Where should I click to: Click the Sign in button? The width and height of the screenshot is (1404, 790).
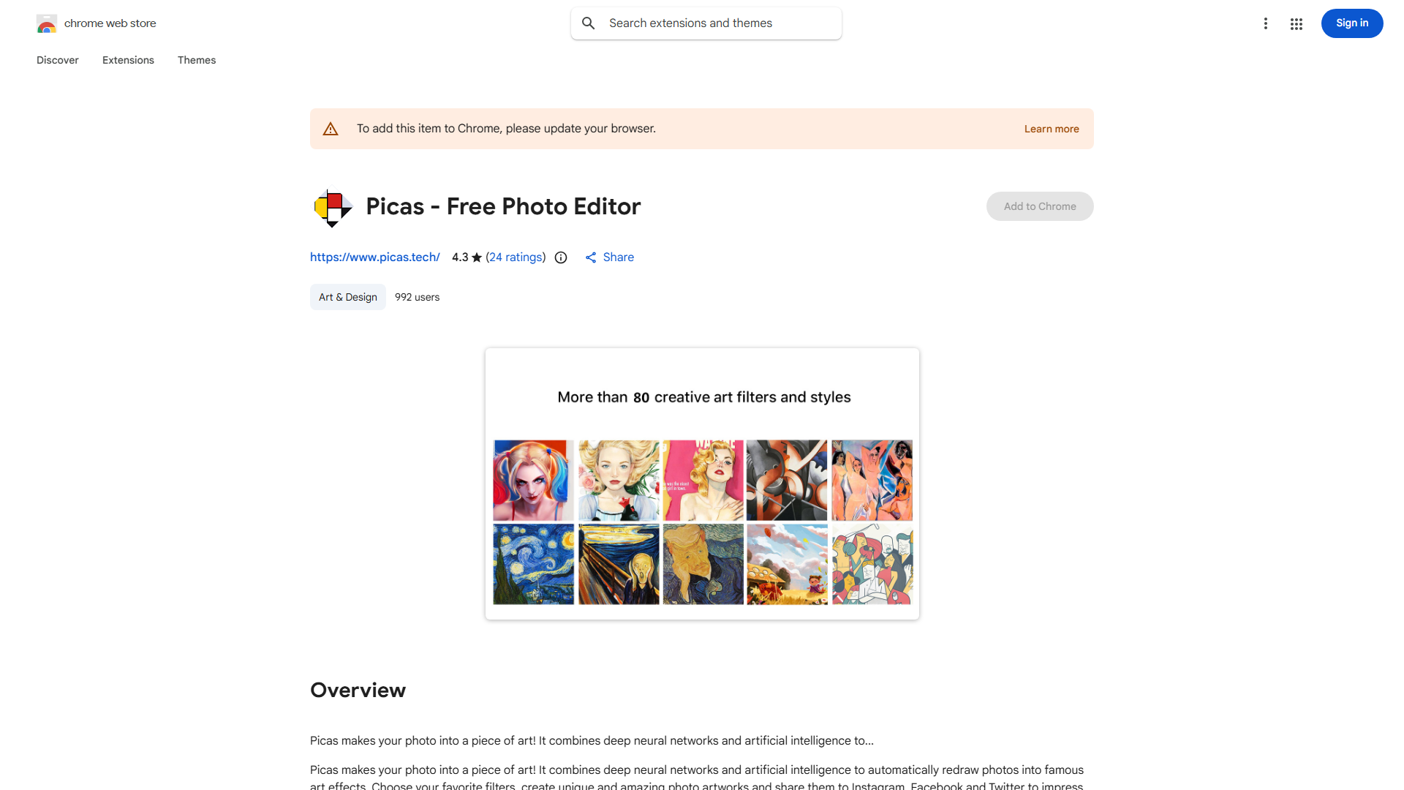coord(1351,23)
